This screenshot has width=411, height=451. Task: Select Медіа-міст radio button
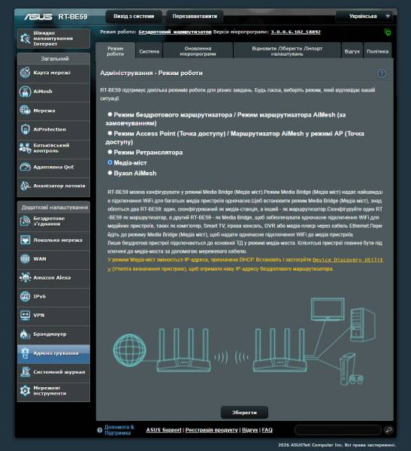point(110,162)
